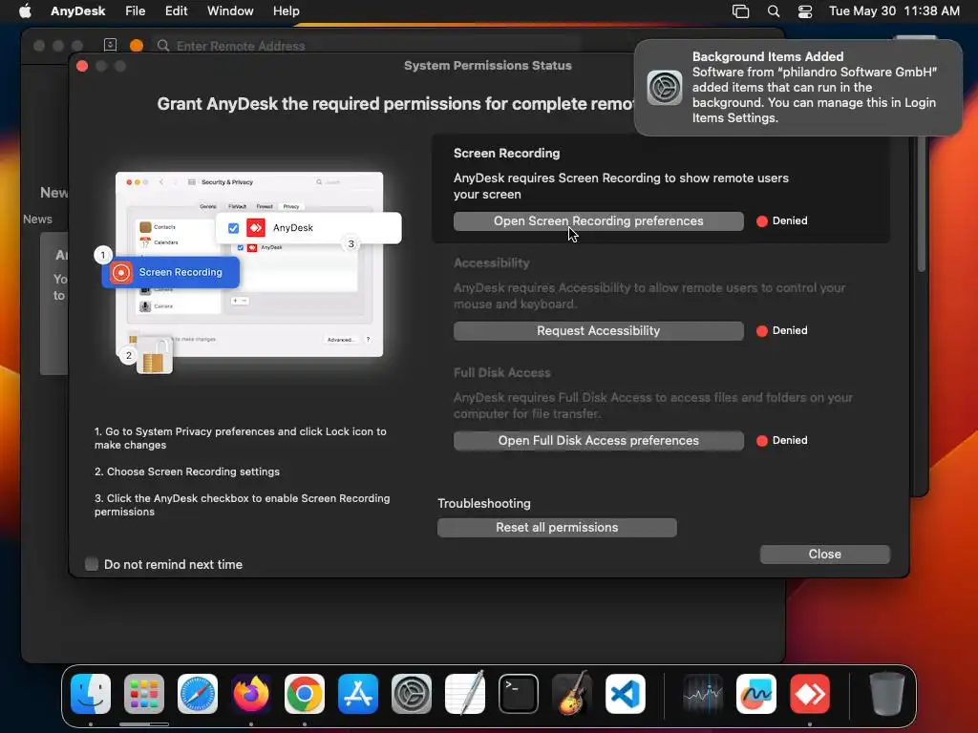Open Stocks app in Dock
The image size is (978, 733).
[703, 694]
